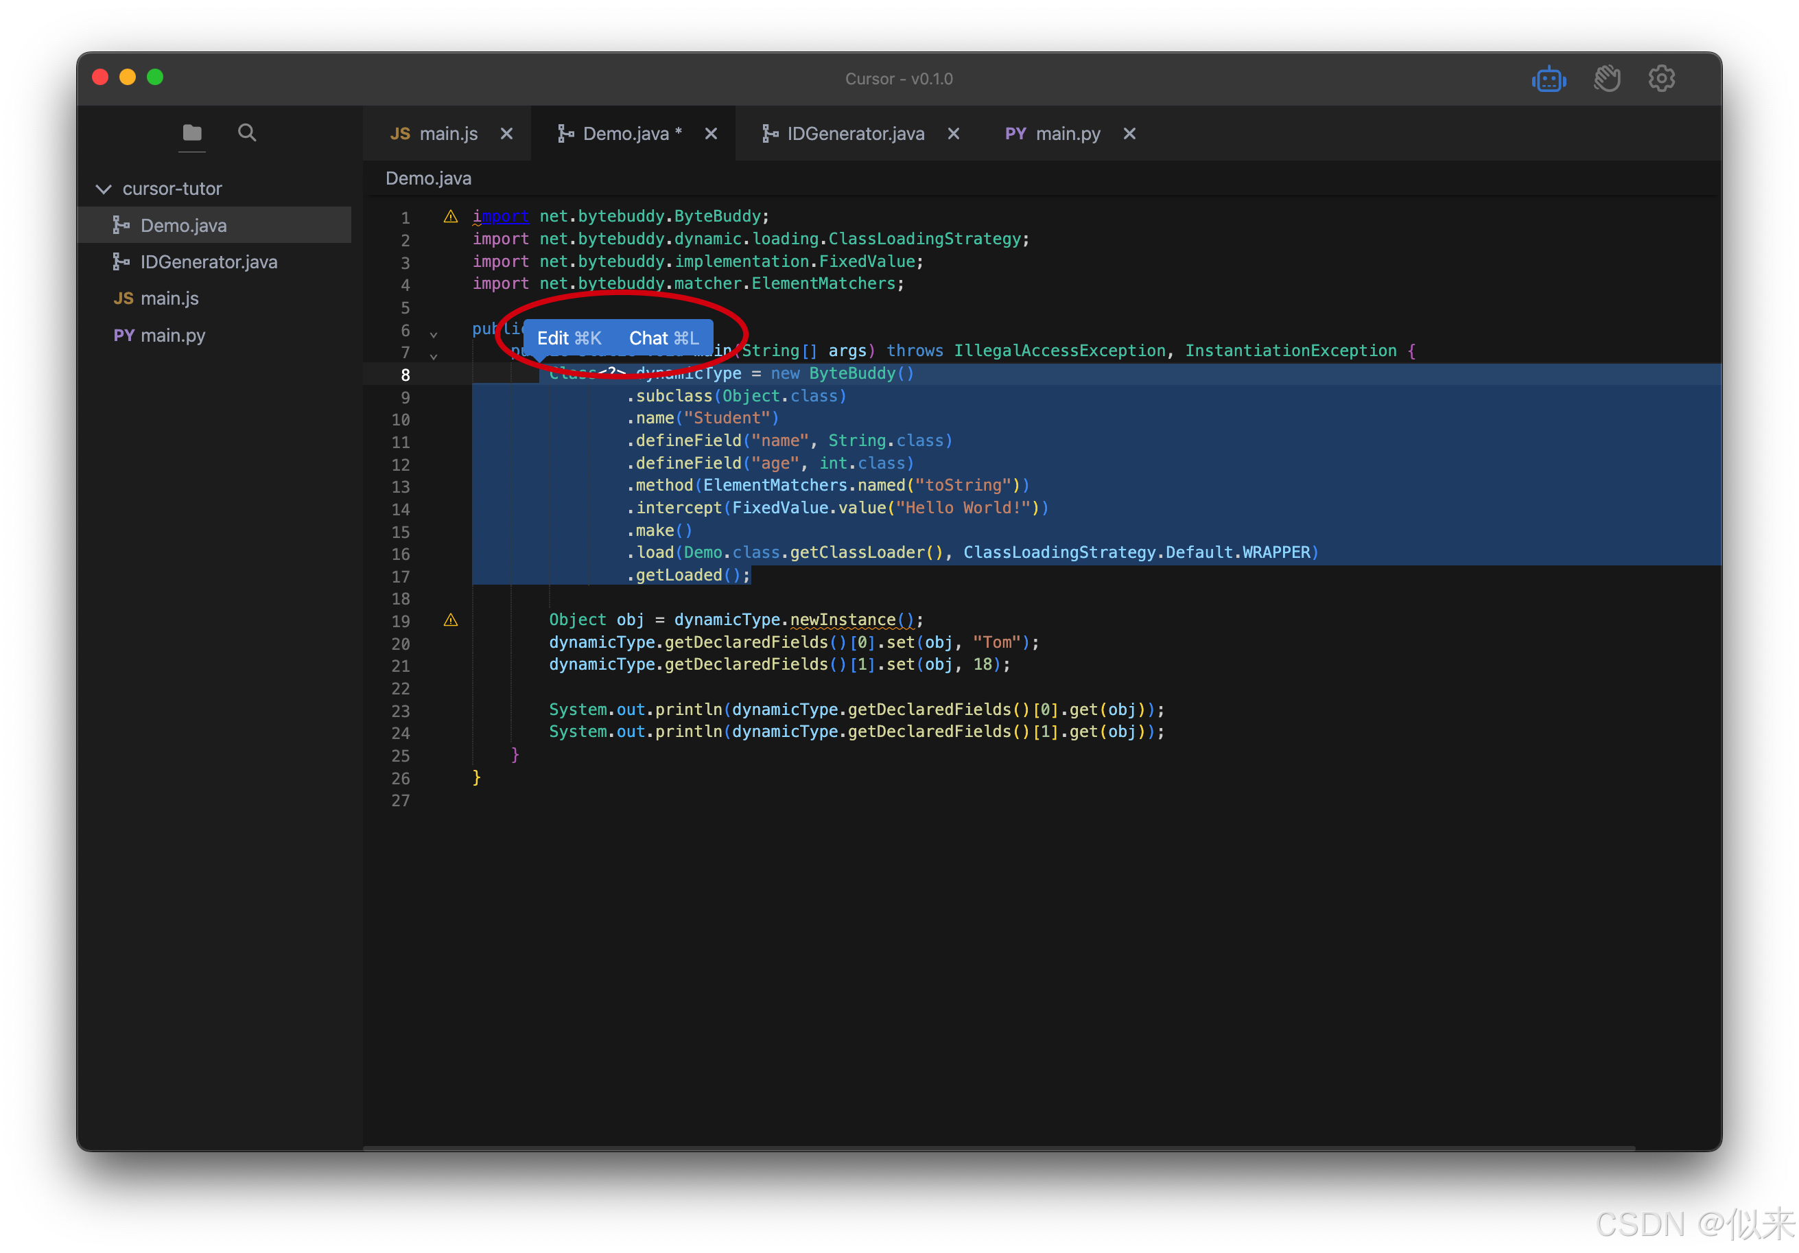Open the AI robot chat icon
The image size is (1799, 1253).
click(x=1549, y=79)
